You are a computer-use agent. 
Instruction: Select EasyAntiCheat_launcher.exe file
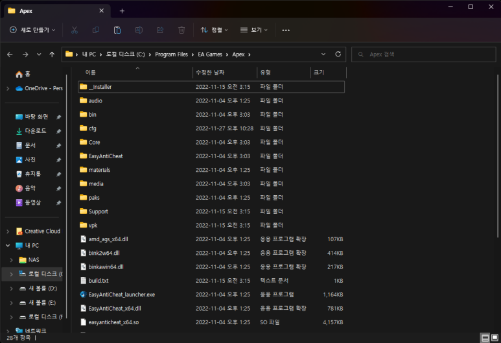pyautogui.click(x=122, y=295)
